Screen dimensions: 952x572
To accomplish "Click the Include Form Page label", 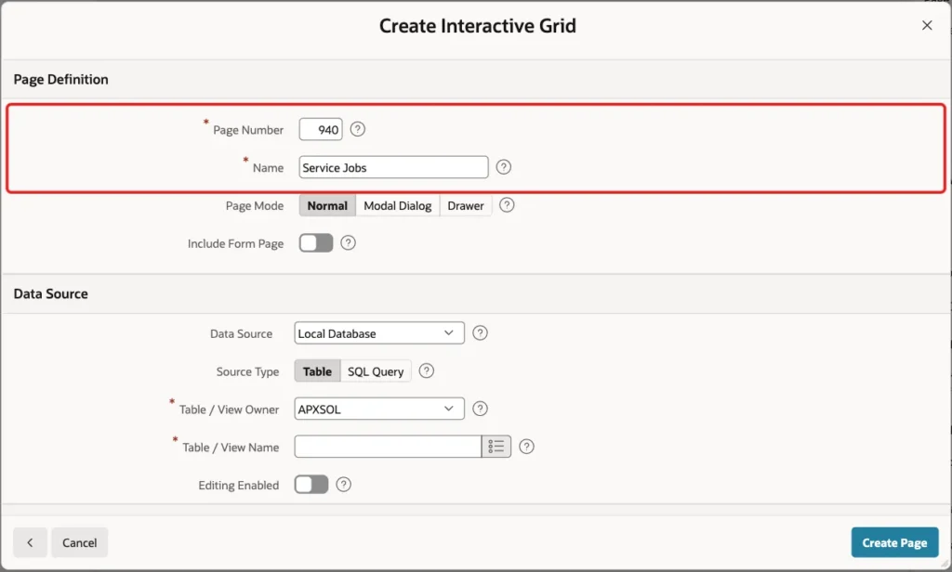I will pyautogui.click(x=235, y=243).
